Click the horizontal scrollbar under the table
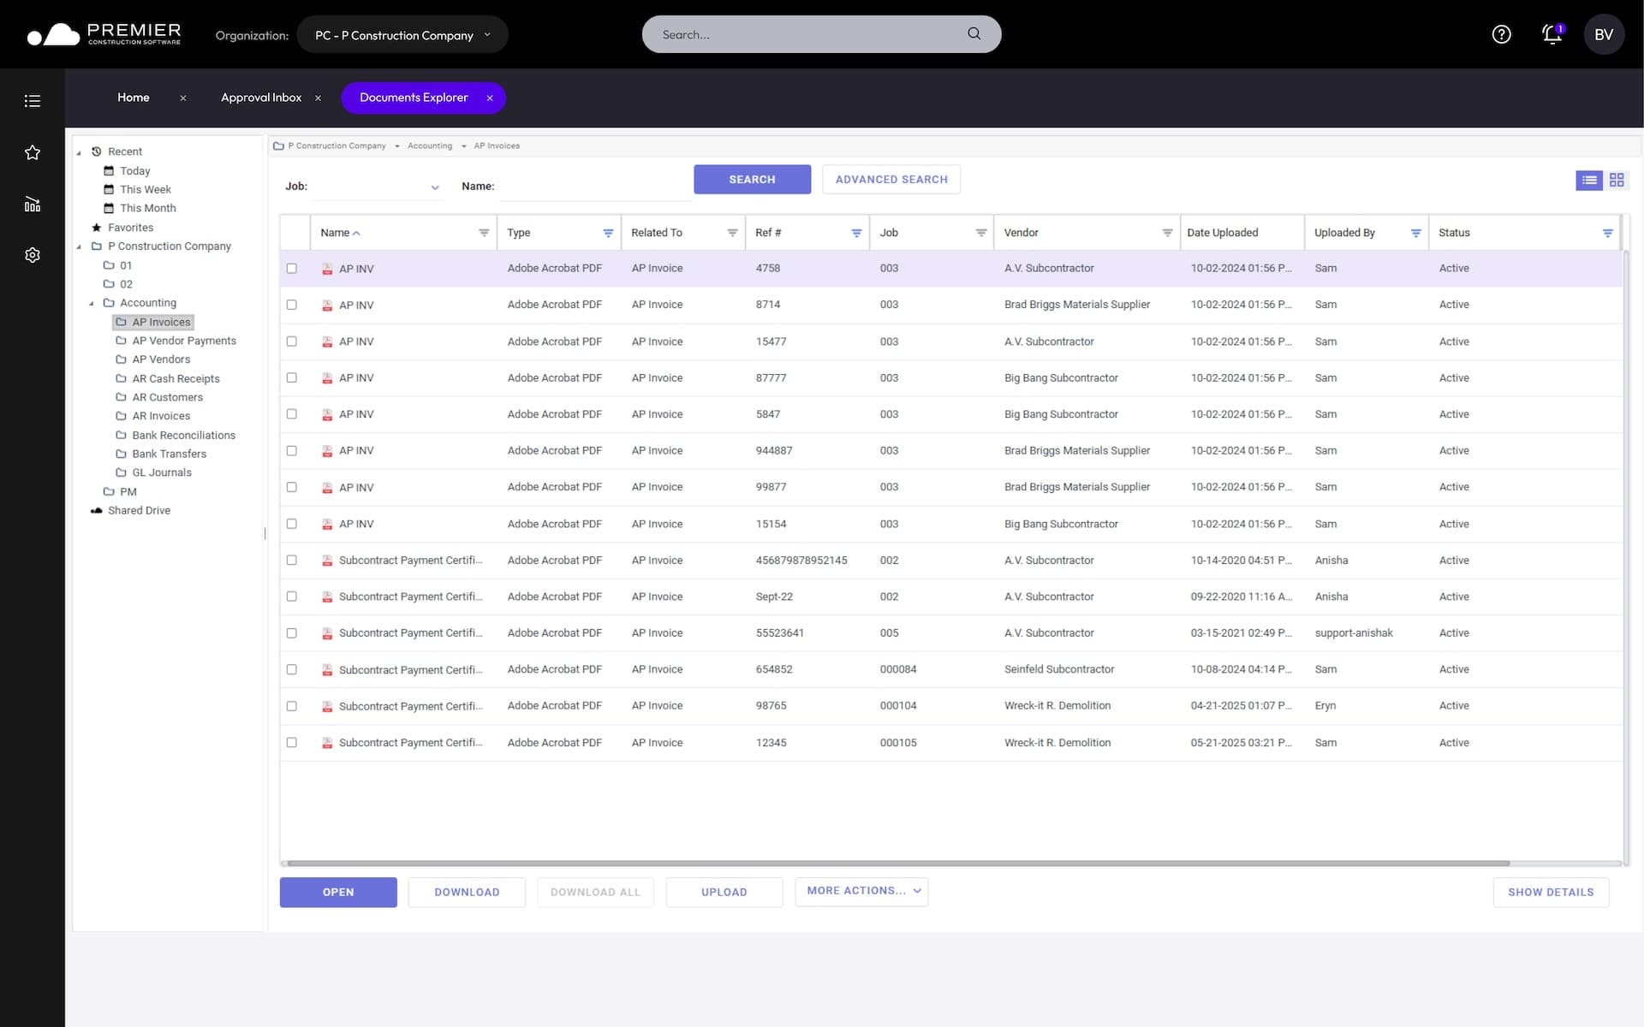Viewport: 1644px width, 1027px height. coord(897,864)
